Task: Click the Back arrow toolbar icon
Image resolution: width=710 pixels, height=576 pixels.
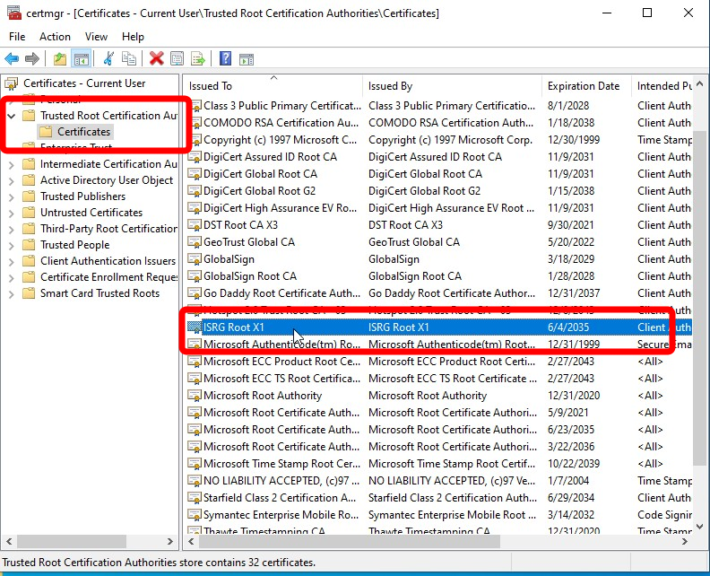Action: 12,58
